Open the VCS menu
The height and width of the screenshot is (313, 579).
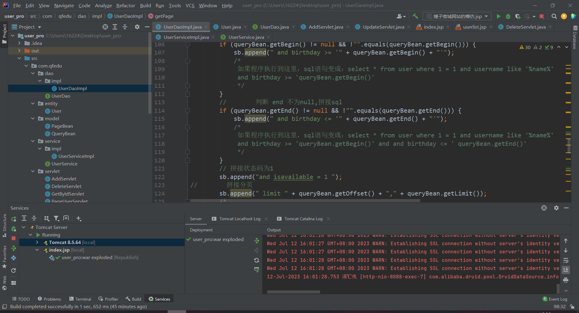190,5
